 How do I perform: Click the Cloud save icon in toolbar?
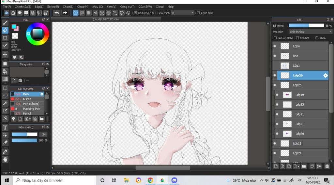click(7, 13)
